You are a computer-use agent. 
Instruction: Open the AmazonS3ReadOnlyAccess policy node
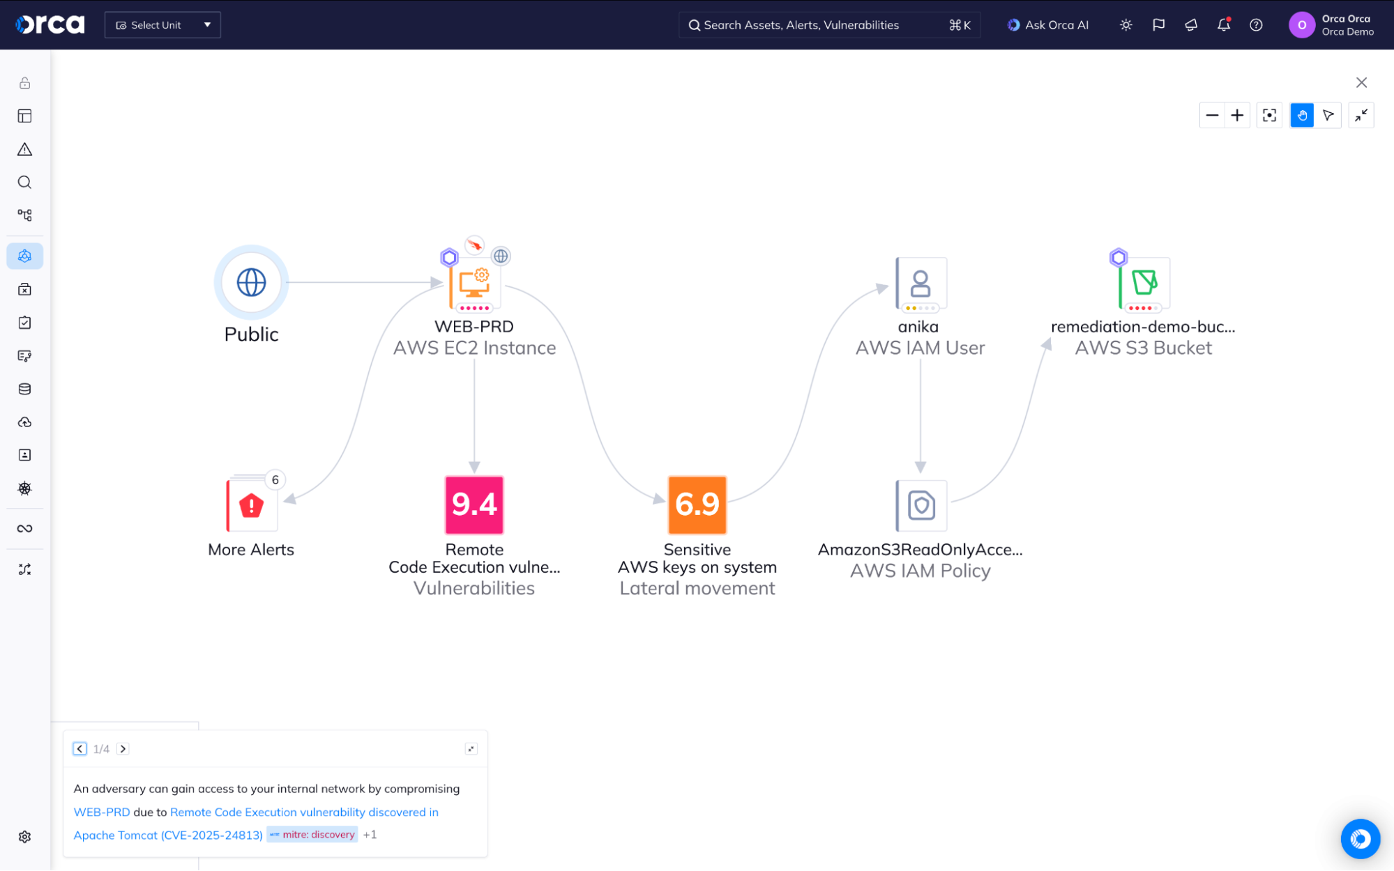coord(921,506)
